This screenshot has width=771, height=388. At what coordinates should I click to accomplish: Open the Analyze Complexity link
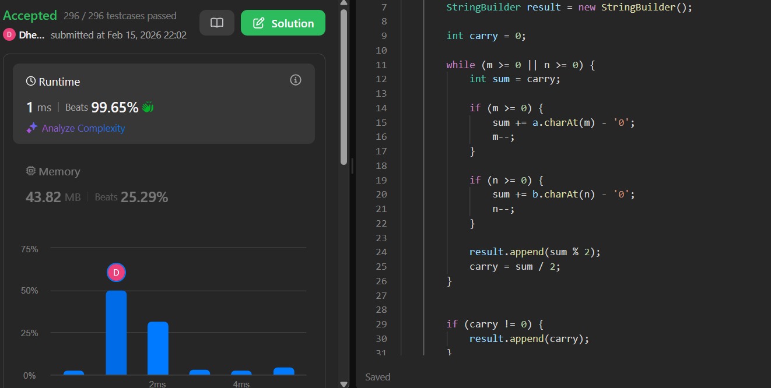[x=83, y=128]
